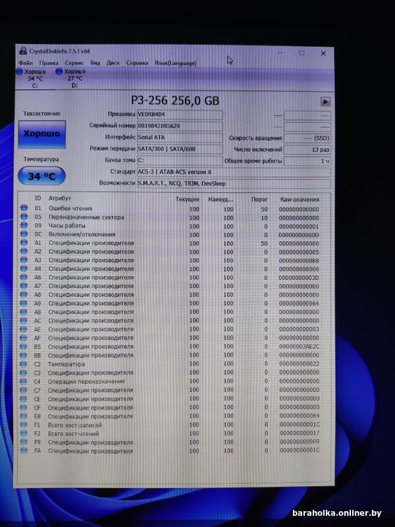Click the rotation speed field (SSD)
This screenshot has height=527, width=395.
(x=307, y=138)
